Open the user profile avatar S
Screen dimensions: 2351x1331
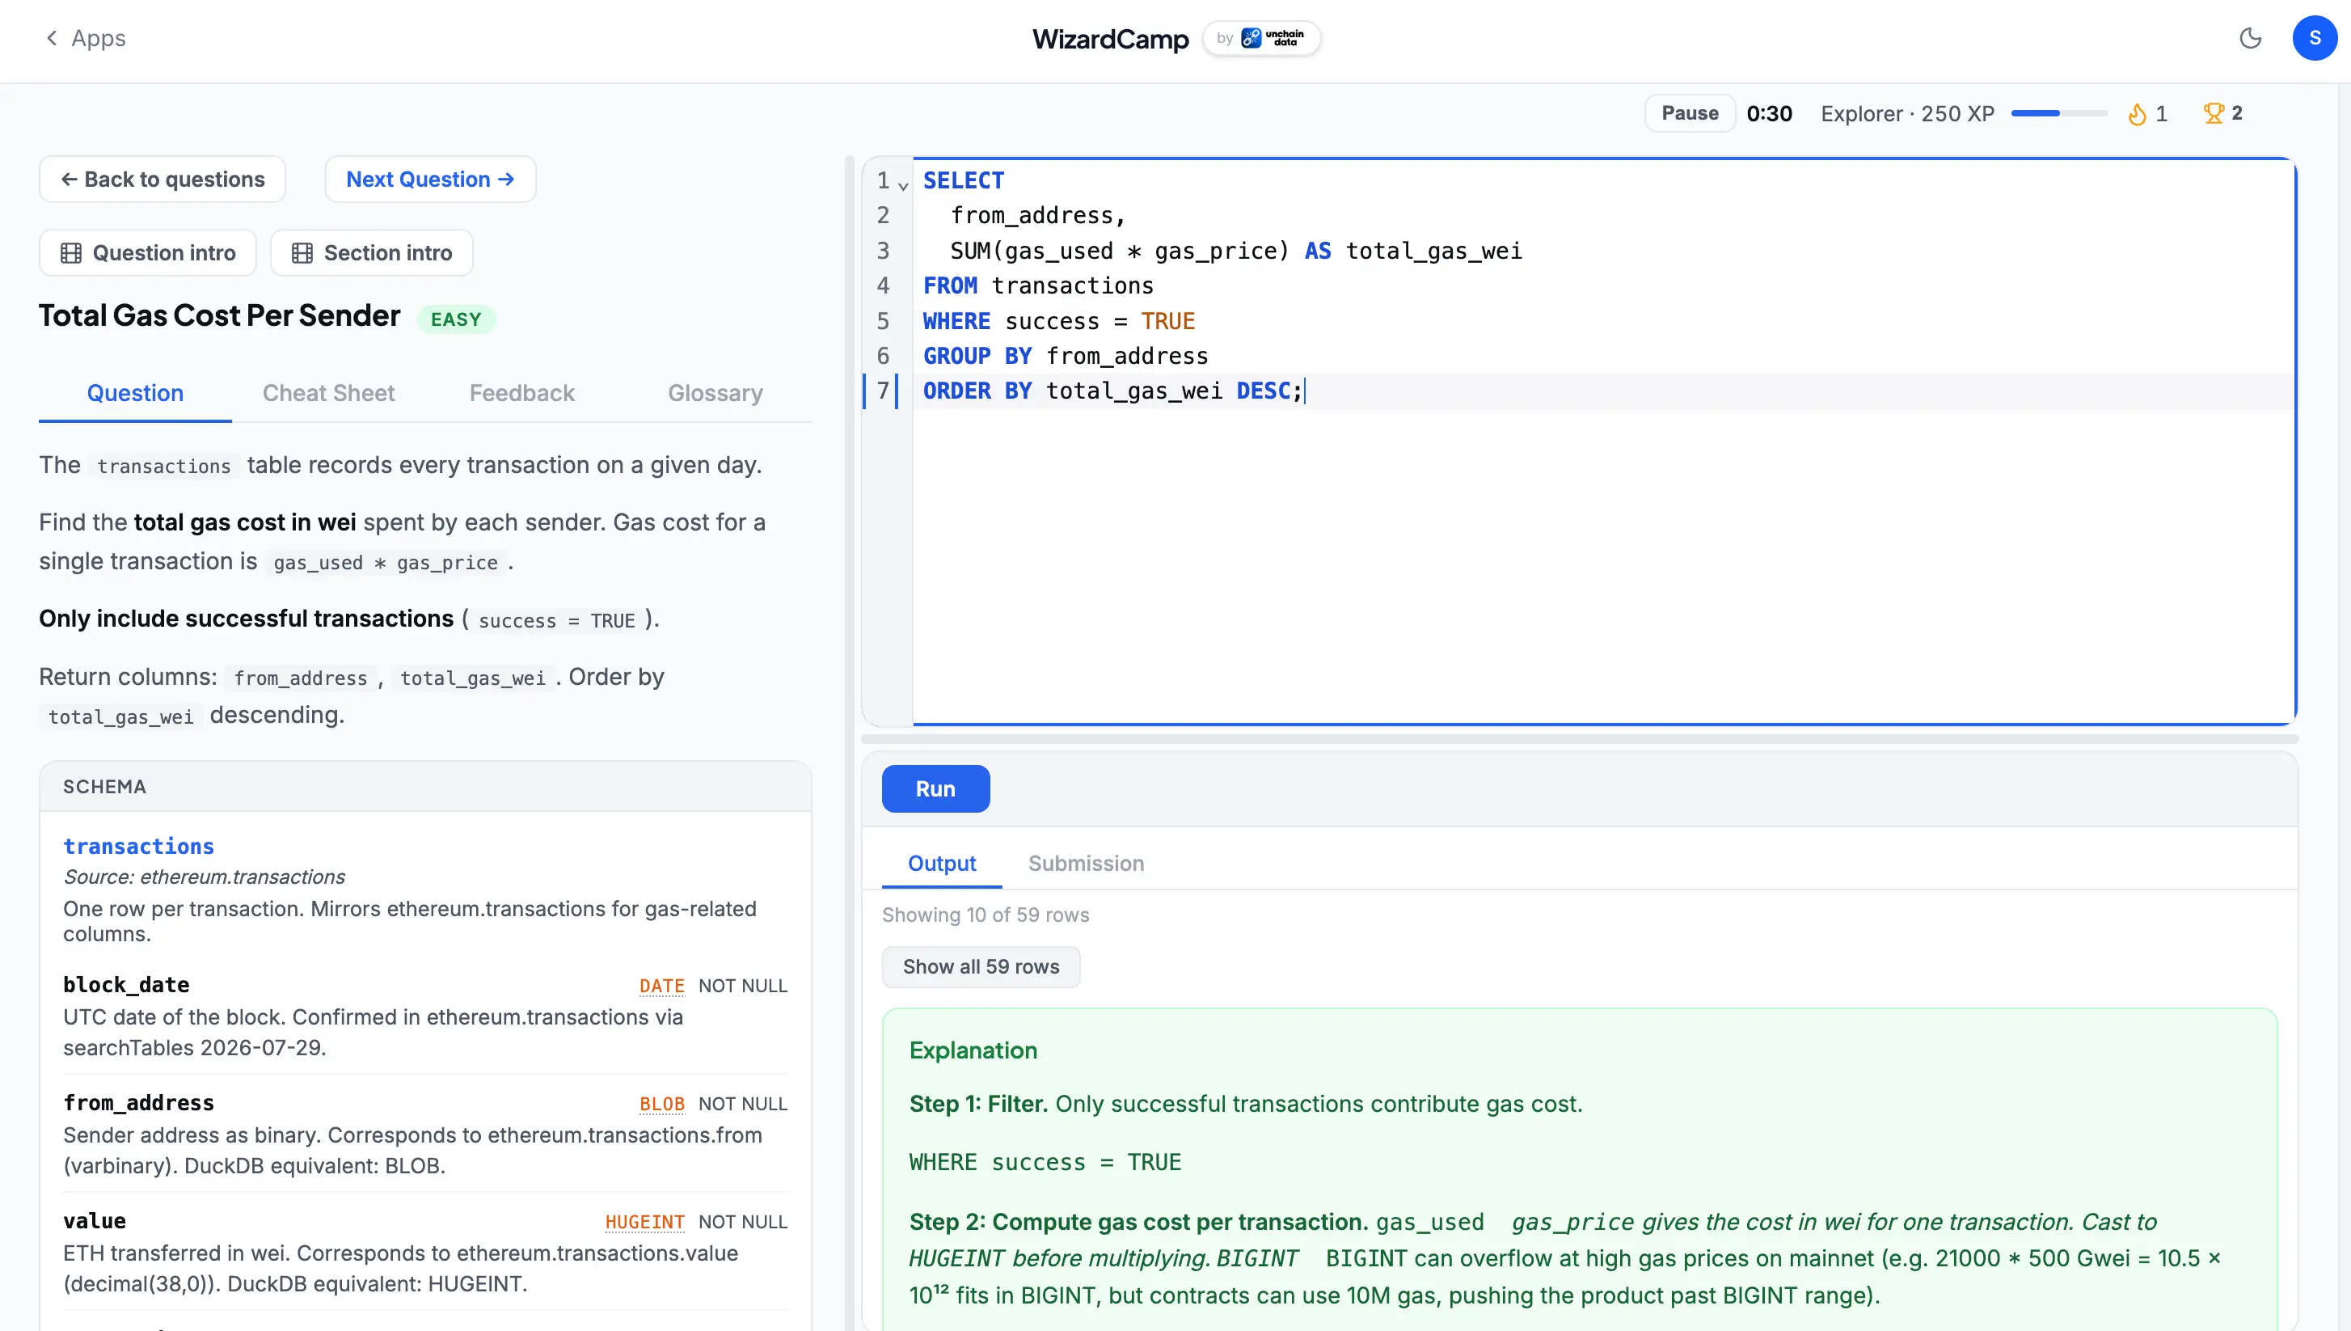point(2315,38)
